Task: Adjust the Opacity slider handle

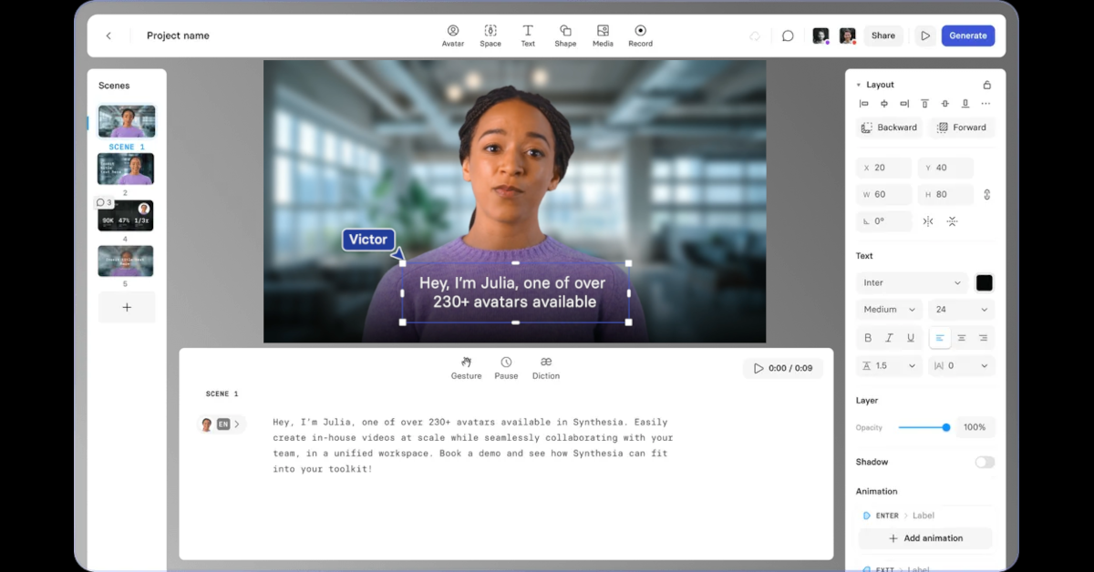Action: (x=946, y=427)
